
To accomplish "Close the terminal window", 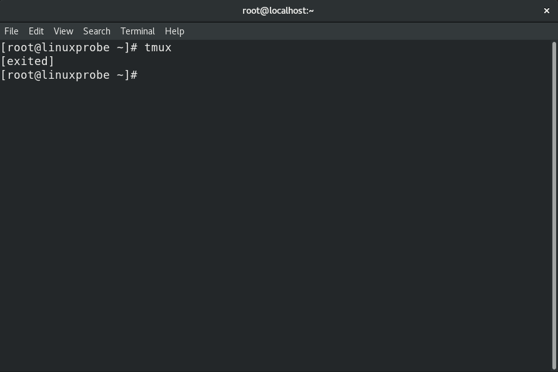I will [x=547, y=10].
